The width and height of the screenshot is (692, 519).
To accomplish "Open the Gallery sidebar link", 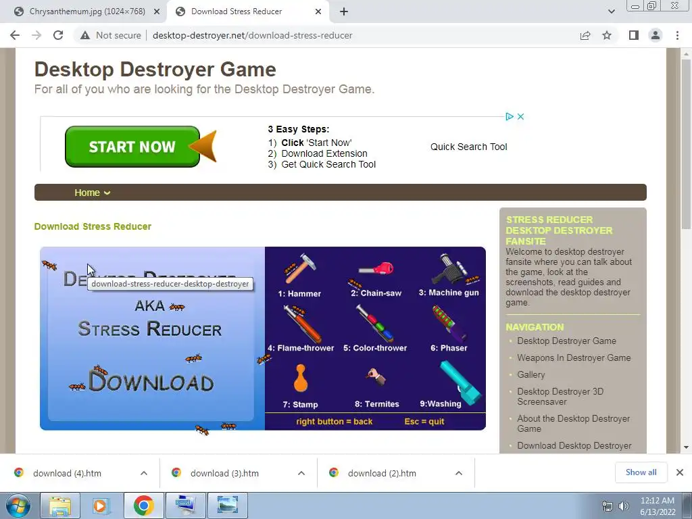I will click(x=531, y=374).
